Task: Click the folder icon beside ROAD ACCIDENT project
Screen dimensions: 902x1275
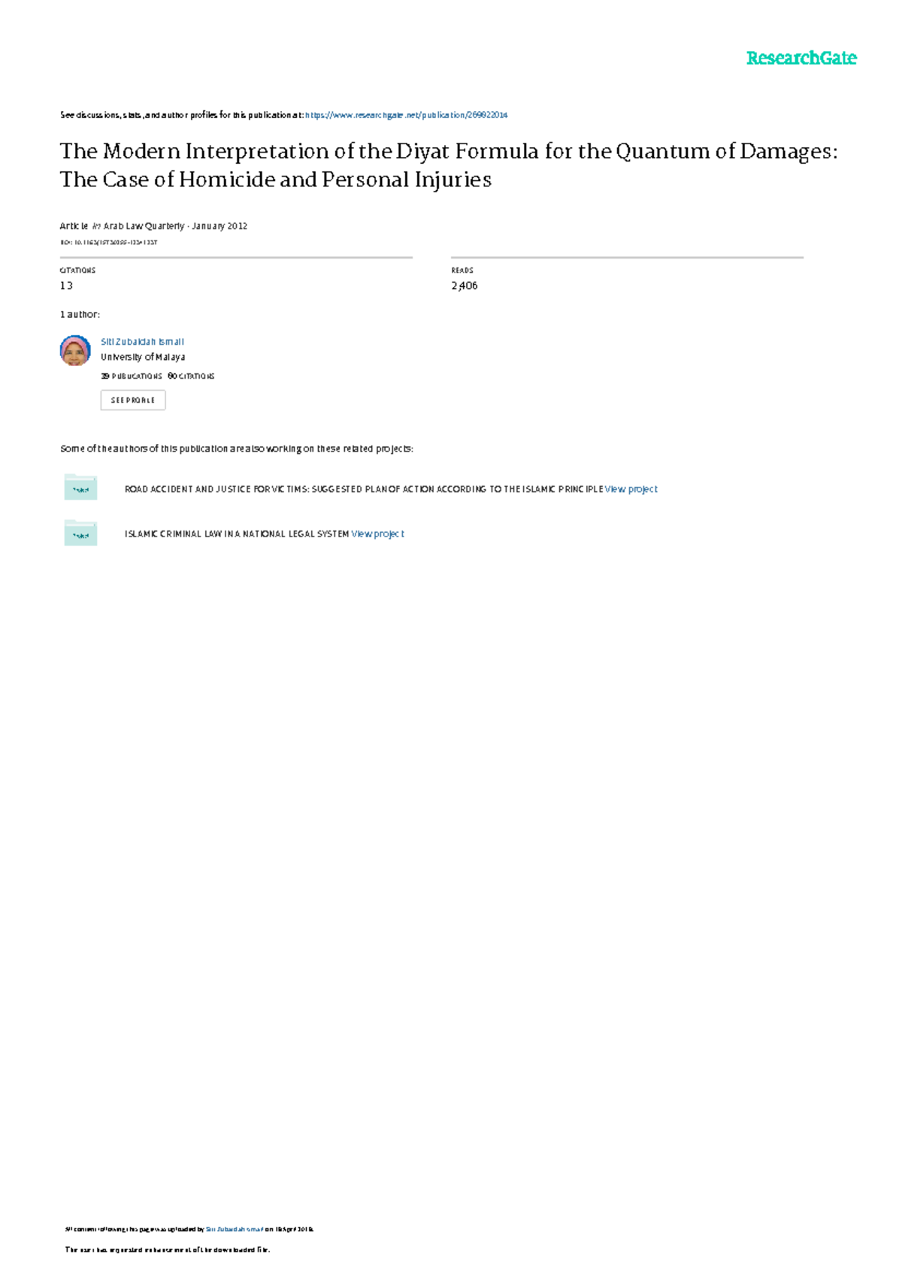Action: point(80,488)
